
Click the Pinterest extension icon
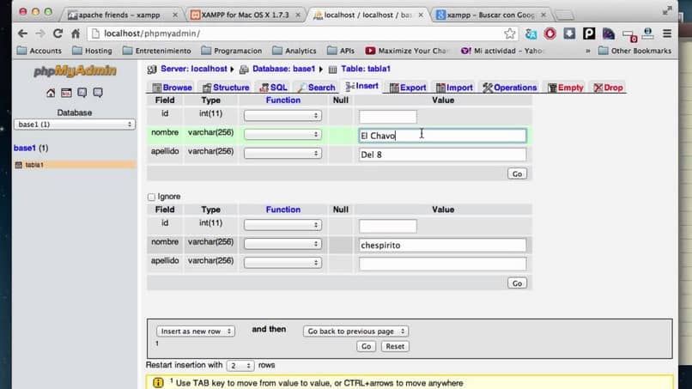pos(589,33)
